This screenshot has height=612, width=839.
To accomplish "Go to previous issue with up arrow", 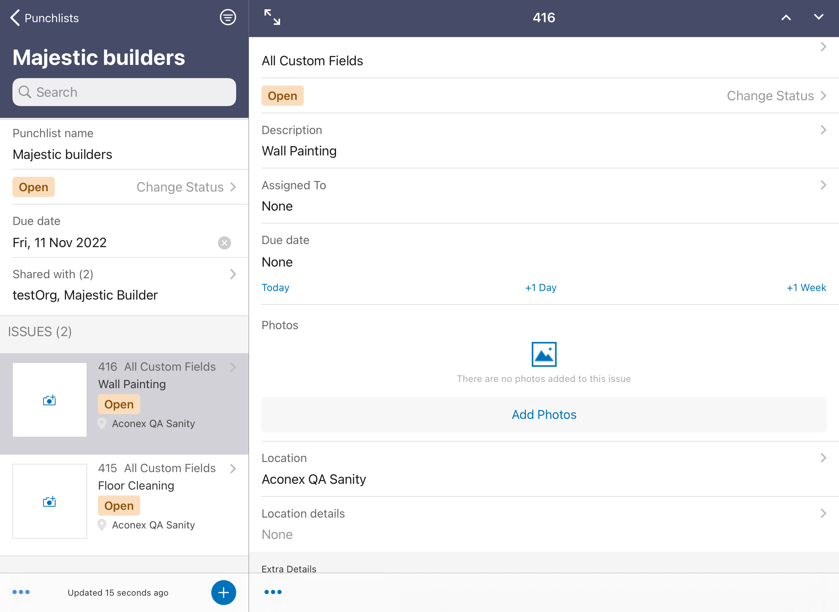I will [x=786, y=17].
